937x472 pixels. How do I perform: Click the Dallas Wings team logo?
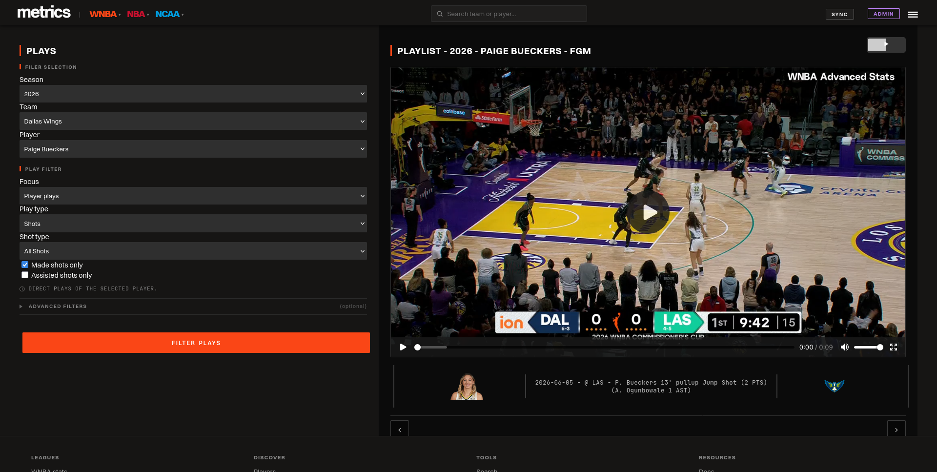pyautogui.click(x=835, y=386)
